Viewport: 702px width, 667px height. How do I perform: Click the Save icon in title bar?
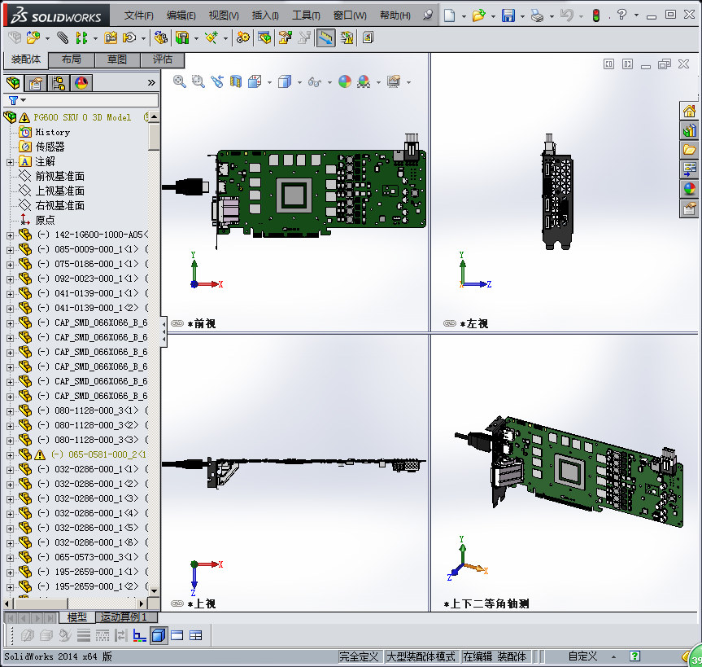coord(508,15)
